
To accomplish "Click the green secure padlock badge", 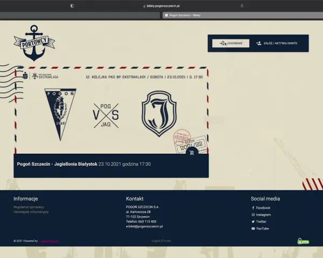I will (303, 241).
